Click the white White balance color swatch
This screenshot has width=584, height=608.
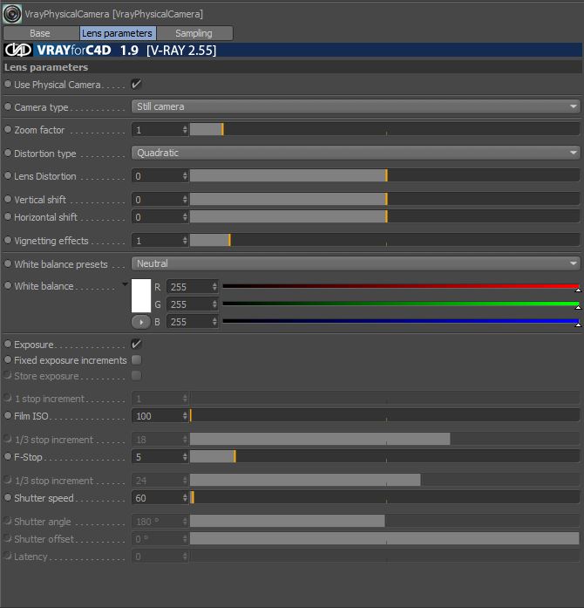[x=141, y=296]
